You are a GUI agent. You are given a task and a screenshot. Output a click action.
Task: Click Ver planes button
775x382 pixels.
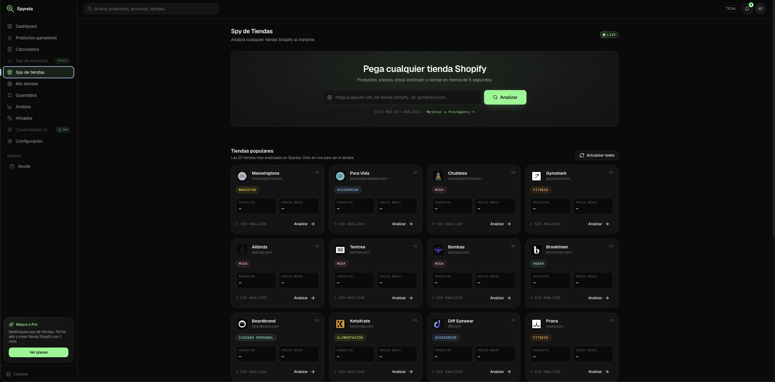point(38,352)
